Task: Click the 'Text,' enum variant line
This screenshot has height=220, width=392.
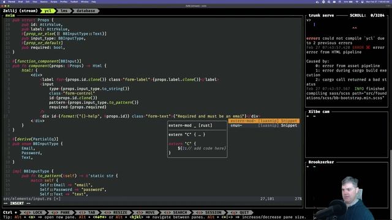Action: 27,158
